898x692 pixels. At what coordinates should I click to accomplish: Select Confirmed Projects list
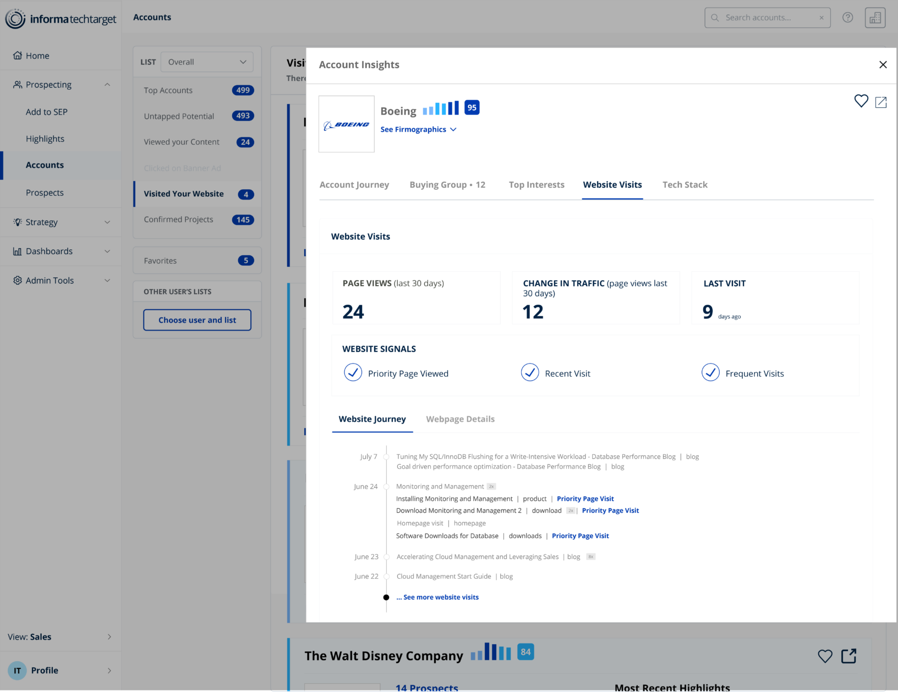(x=198, y=219)
